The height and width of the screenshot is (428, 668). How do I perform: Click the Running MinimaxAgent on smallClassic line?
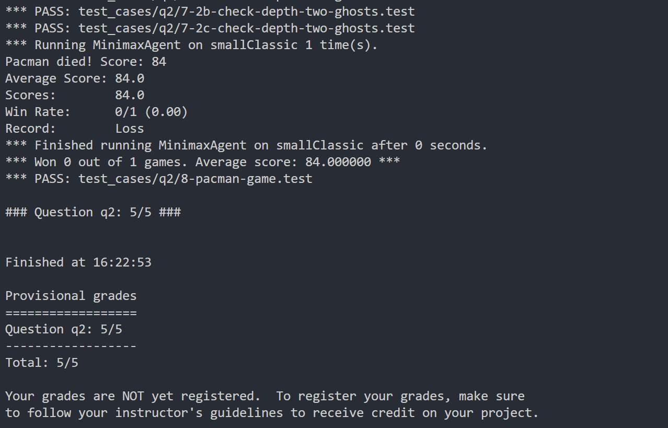[191, 44]
